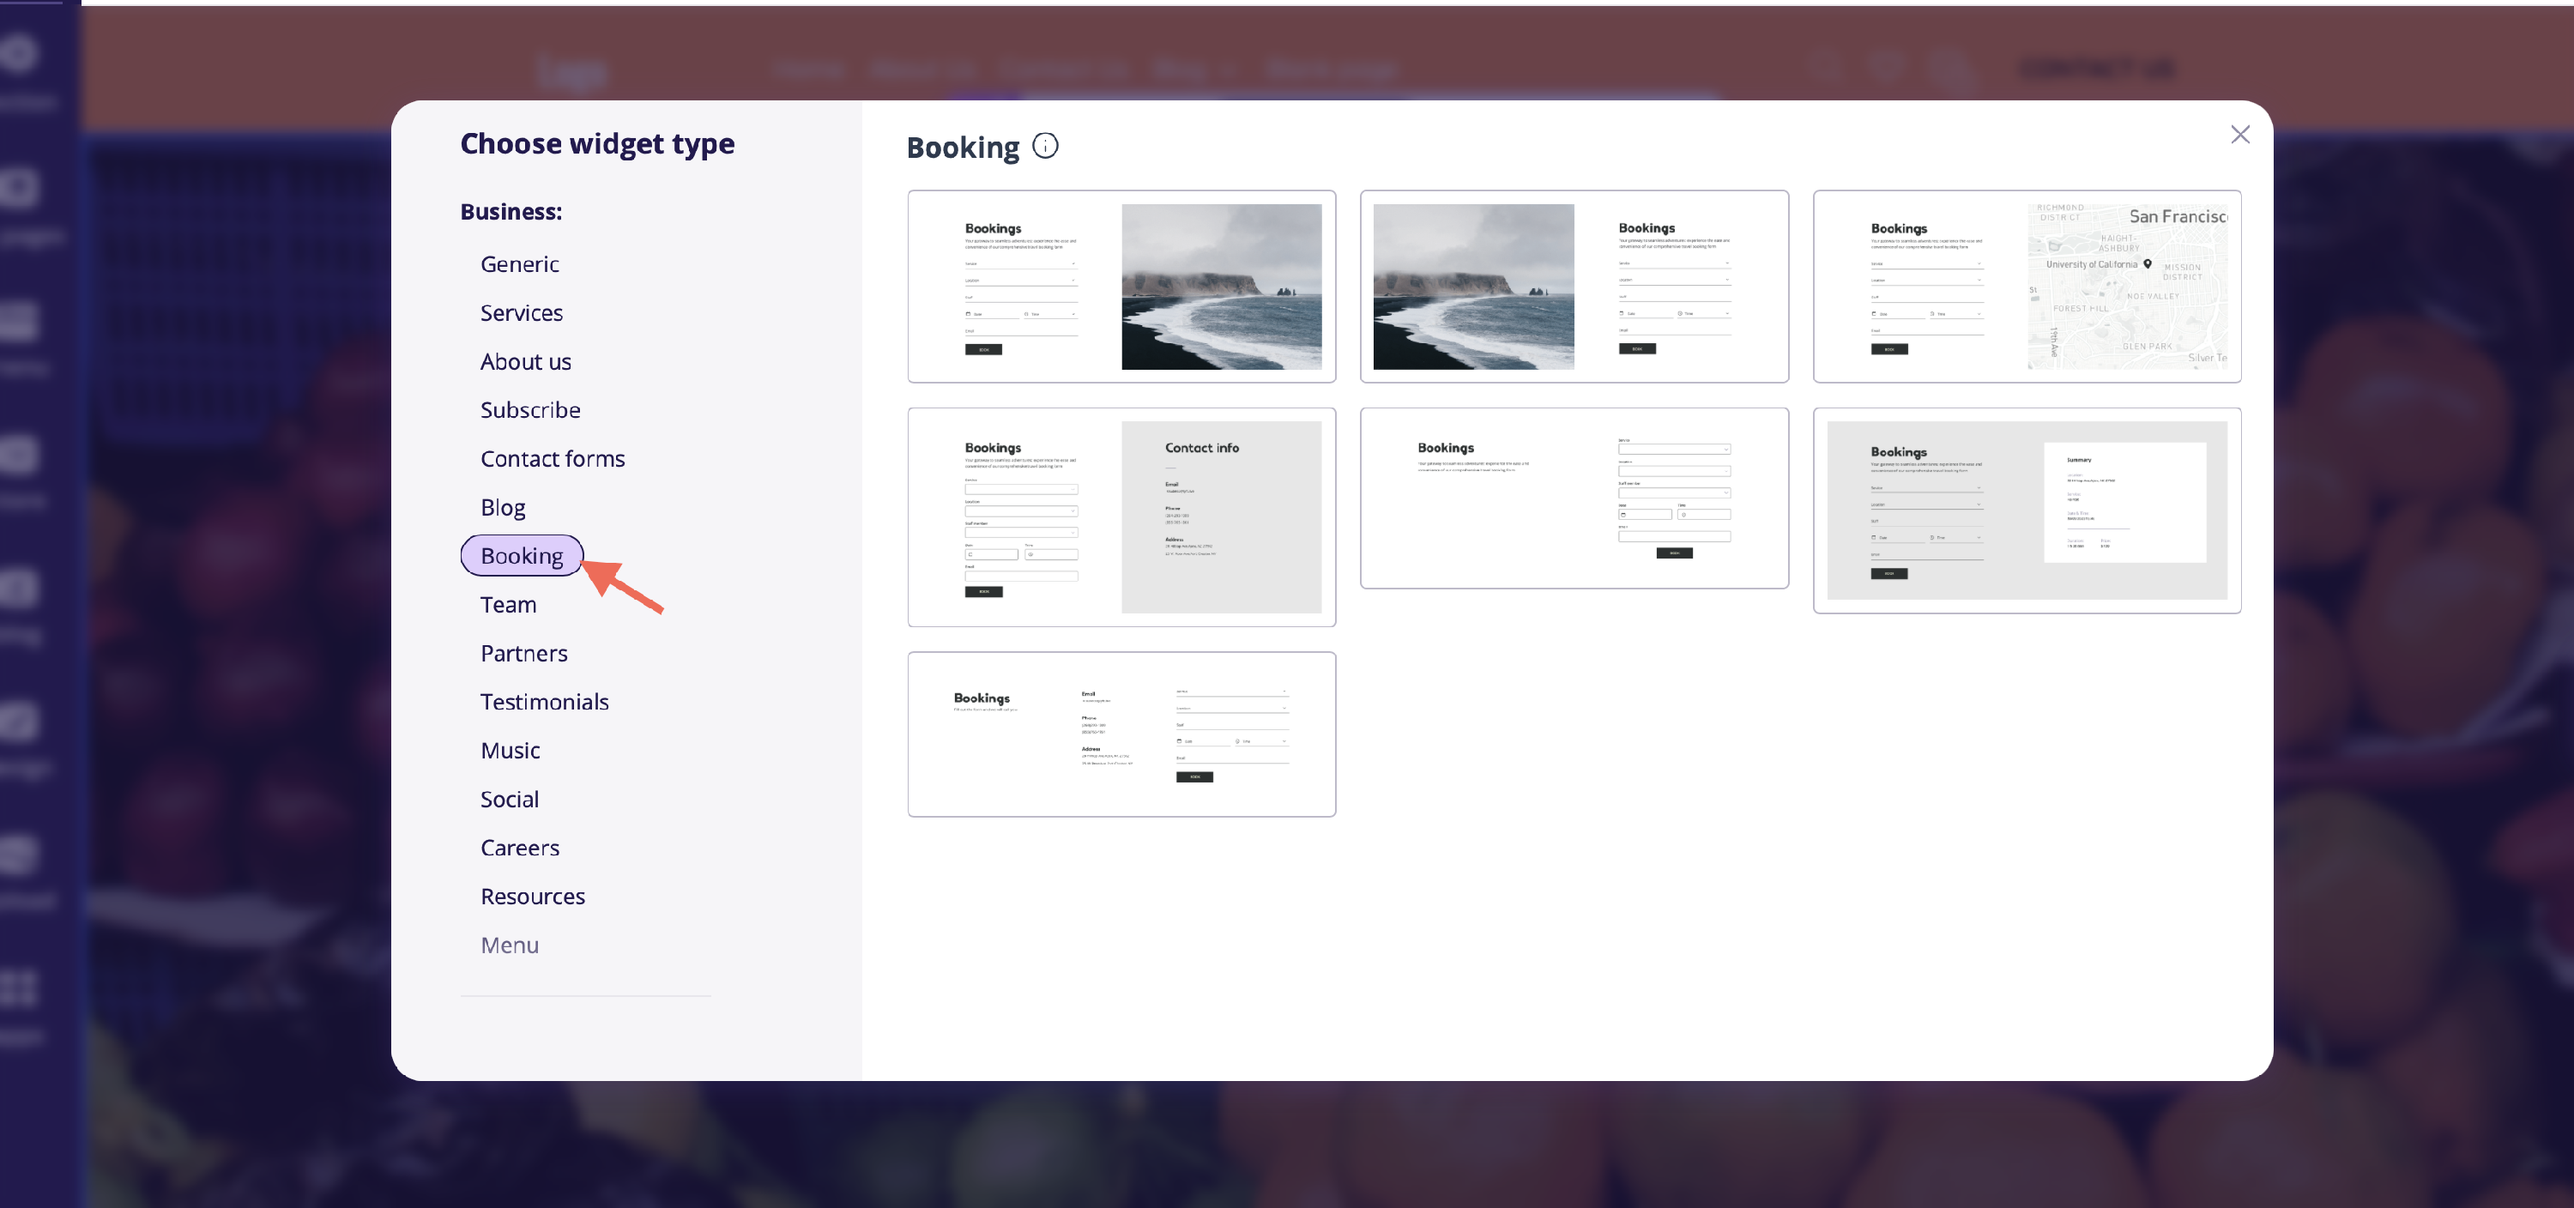Select the Testimonials category
This screenshot has width=2574, height=1208.
[x=544, y=702]
